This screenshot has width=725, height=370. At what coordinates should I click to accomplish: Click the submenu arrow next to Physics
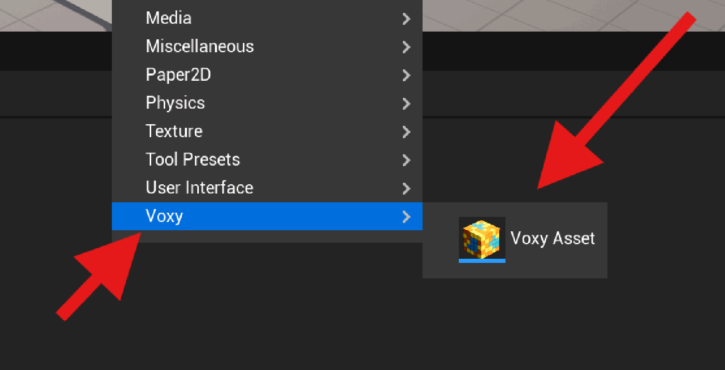click(407, 103)
